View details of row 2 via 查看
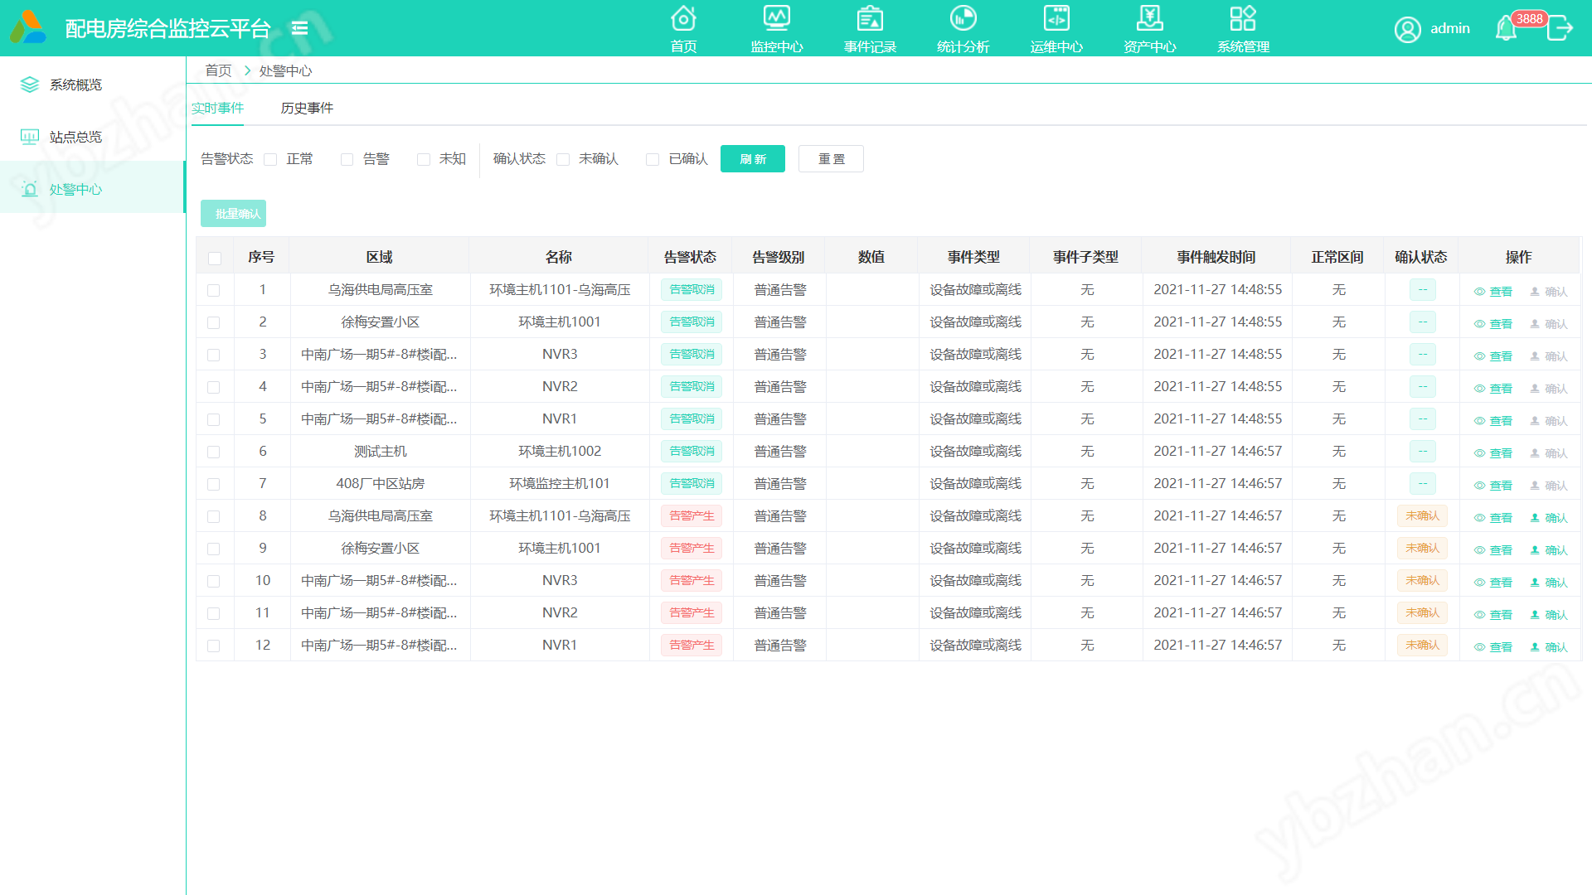Viewport: 1592px width, 895px height. 1493,323
